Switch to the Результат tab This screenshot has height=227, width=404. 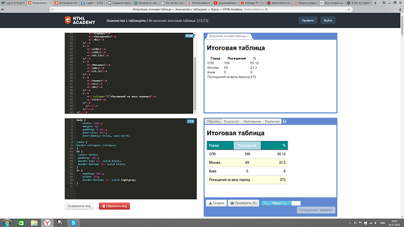point(231,121)
